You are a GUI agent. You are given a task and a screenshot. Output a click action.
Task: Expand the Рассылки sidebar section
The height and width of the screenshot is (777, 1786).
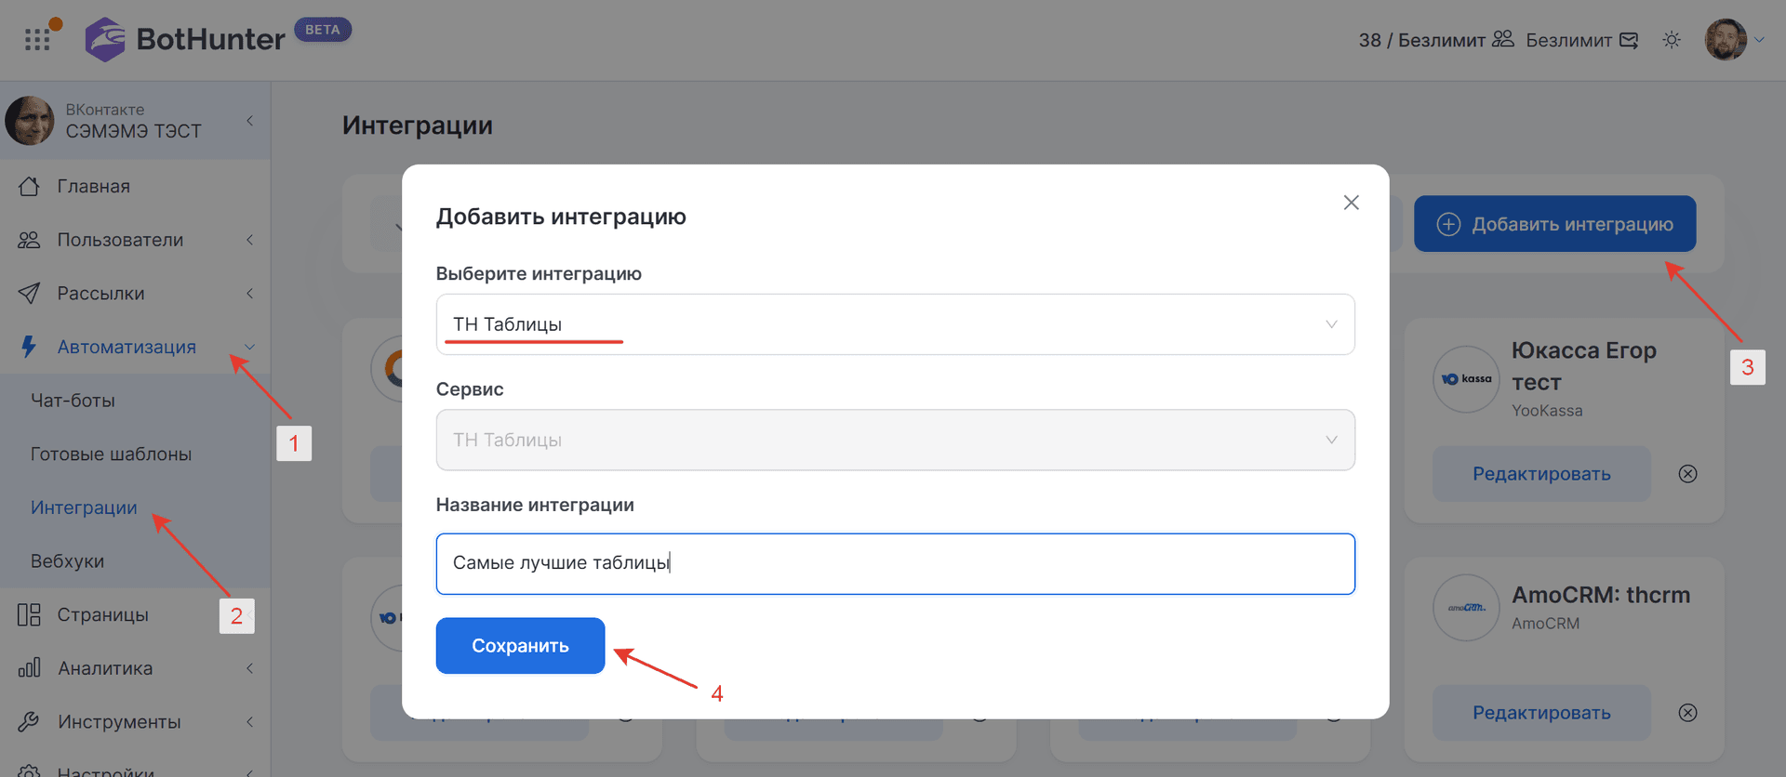[100, 294]
